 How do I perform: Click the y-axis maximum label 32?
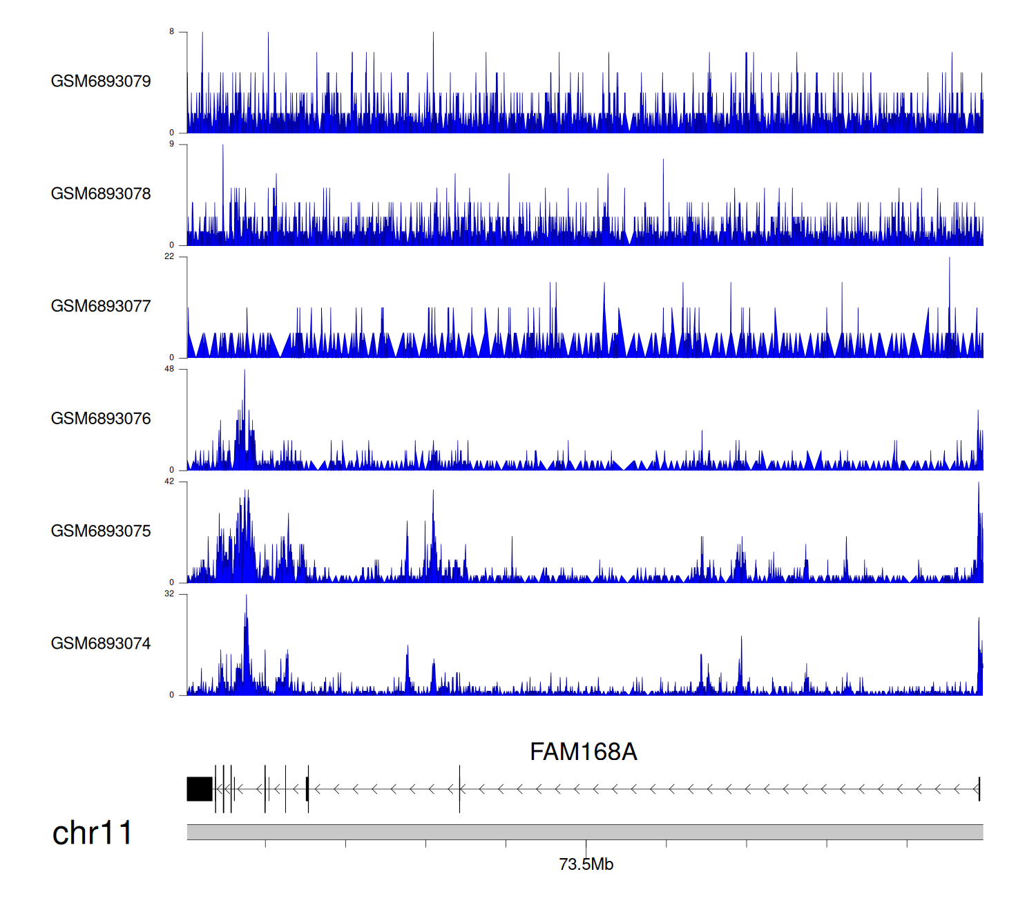coord(169,594)
